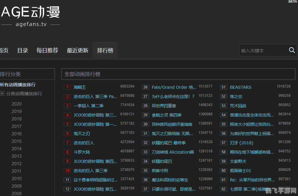
Task: Open the 最近更新 tab
Action: 78,50
